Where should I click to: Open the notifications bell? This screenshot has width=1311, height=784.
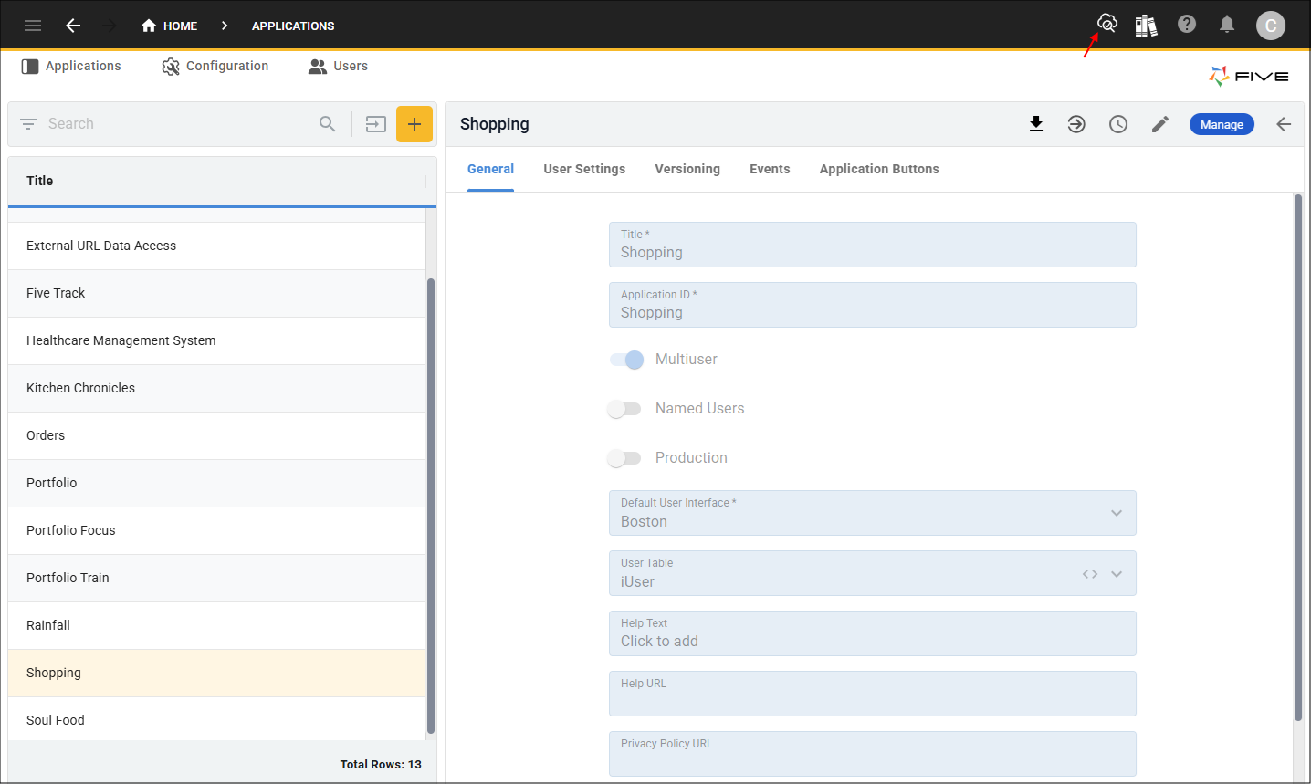(x=1227, y=25)
